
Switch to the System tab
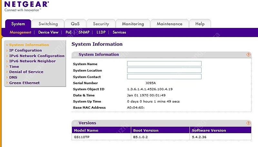(x=18, y=24)
